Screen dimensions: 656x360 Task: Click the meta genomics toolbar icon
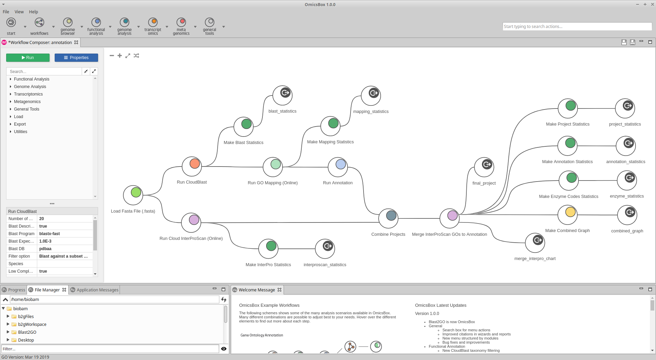[x=181, y=23]
